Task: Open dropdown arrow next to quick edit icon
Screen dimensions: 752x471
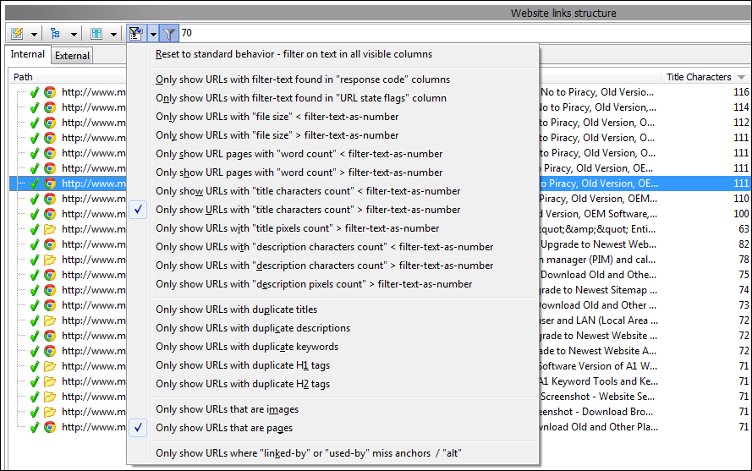Action: (35, 34)
